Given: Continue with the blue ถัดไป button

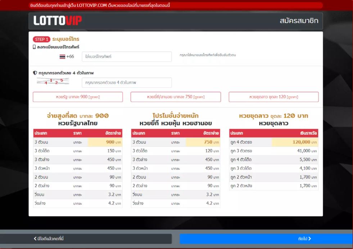Looking at the screenshot, I should click(266, 239).
